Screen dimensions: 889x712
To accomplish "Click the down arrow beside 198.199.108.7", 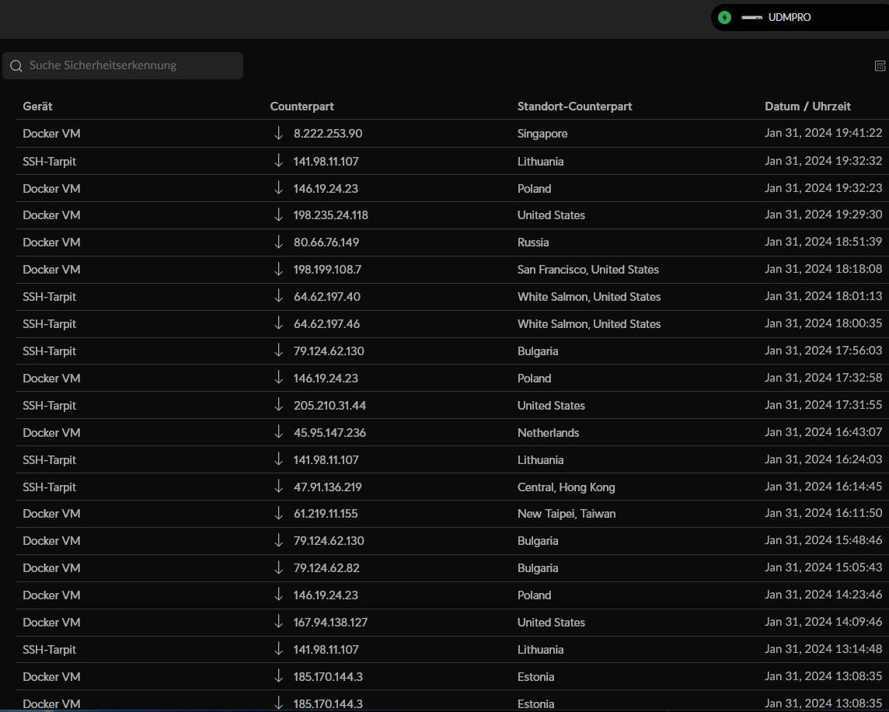I will click(278, 270).
